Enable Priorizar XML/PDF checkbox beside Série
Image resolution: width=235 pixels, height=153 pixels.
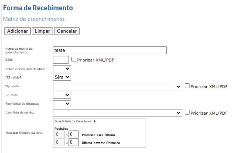(74, 59)
